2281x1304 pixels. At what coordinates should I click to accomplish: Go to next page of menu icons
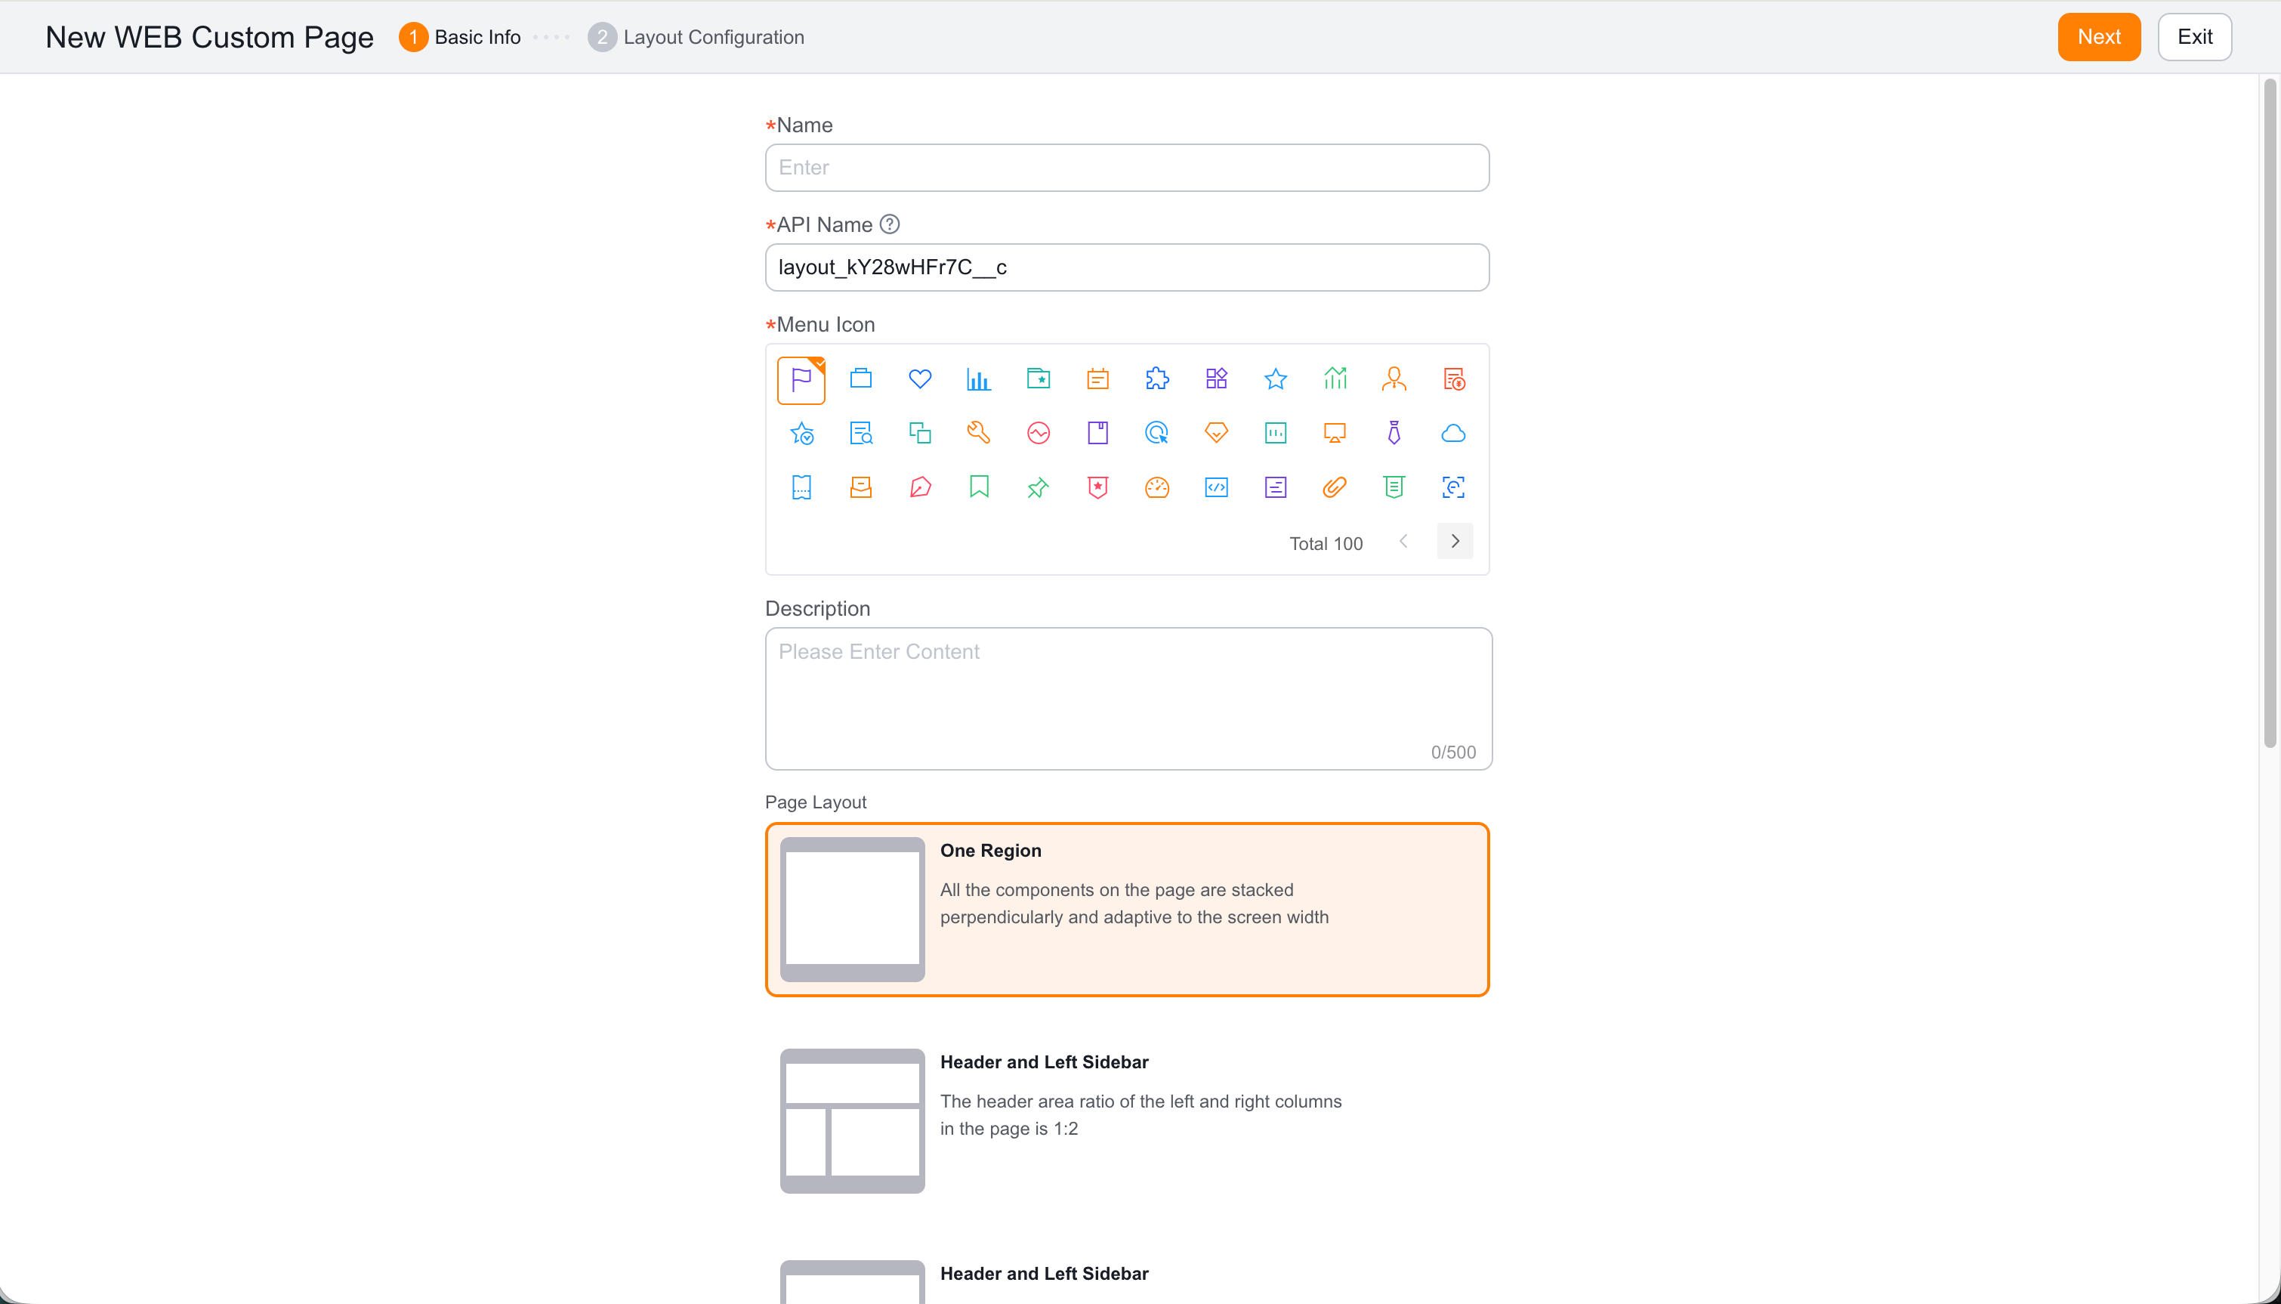(x=1455, y=541)
